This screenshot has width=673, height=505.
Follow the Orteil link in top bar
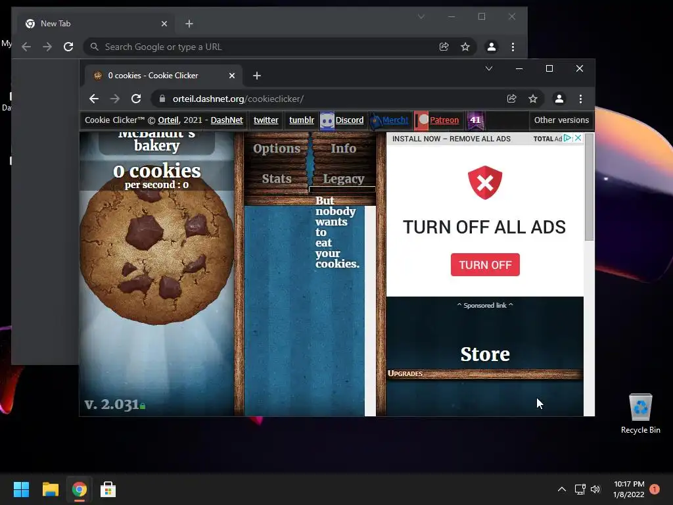(x=168, y=120)
